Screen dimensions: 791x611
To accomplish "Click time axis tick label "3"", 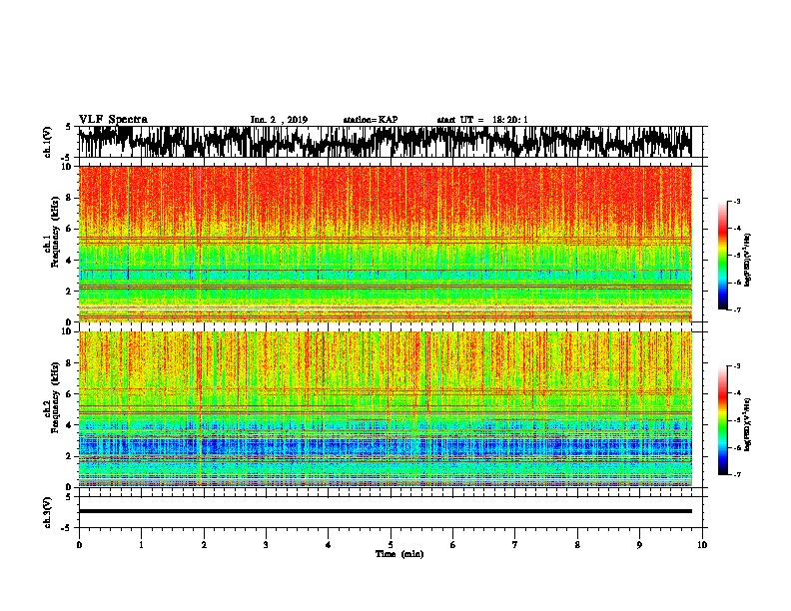I will click(x=266, y=545).
